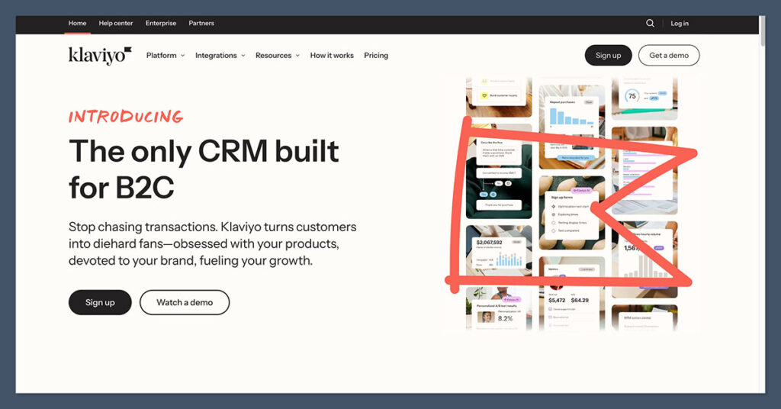This screenshot has height=409, width=781.
Task: Go to the Partners tab
Action: [201, 24]
